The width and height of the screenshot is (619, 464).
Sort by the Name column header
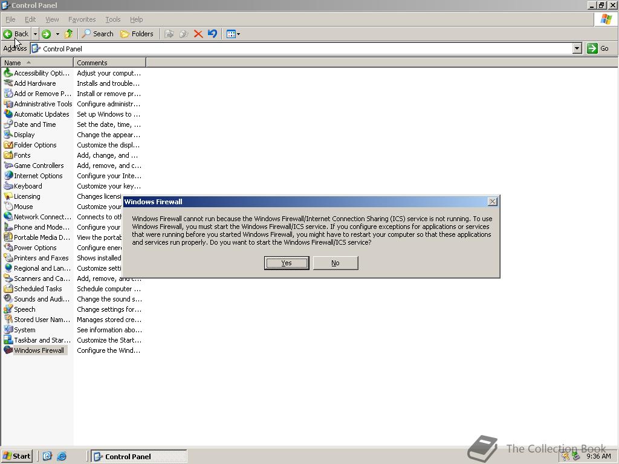[37, 63]
